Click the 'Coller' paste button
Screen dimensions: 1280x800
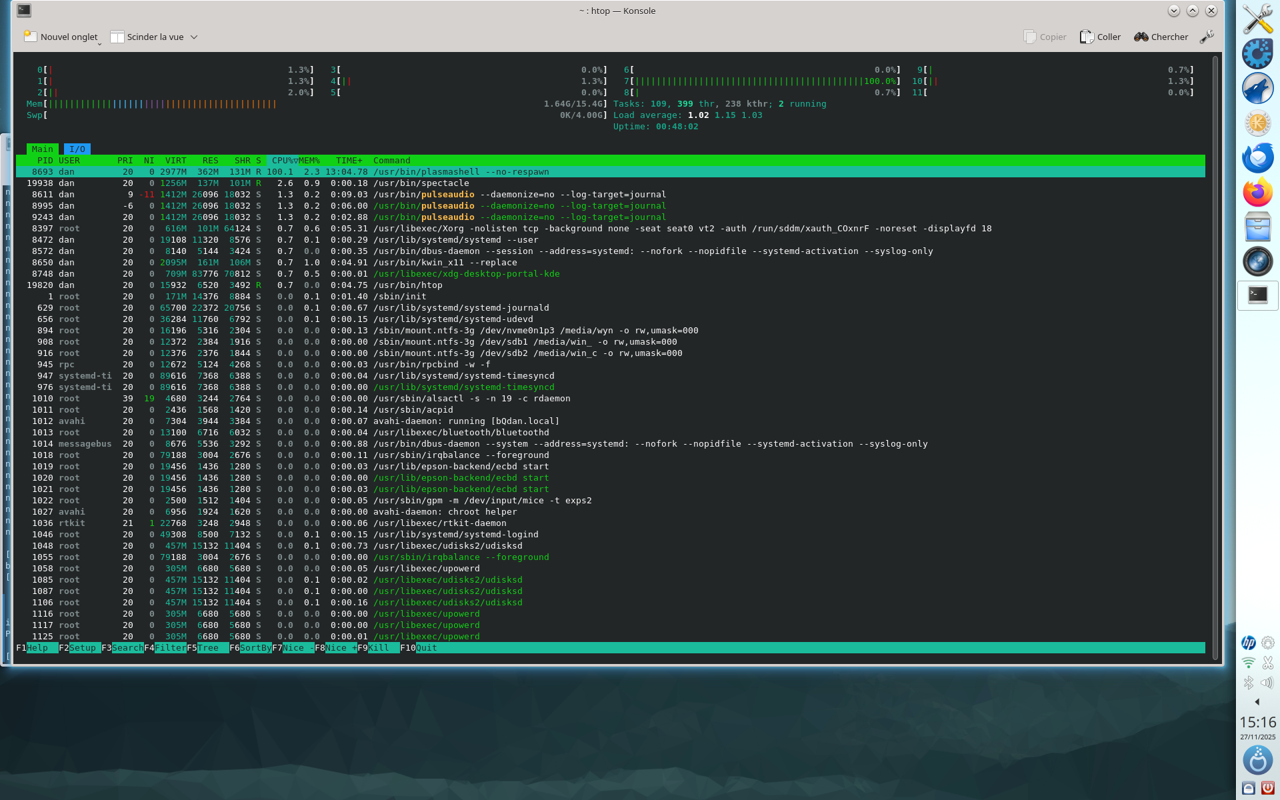point(1100,37)
